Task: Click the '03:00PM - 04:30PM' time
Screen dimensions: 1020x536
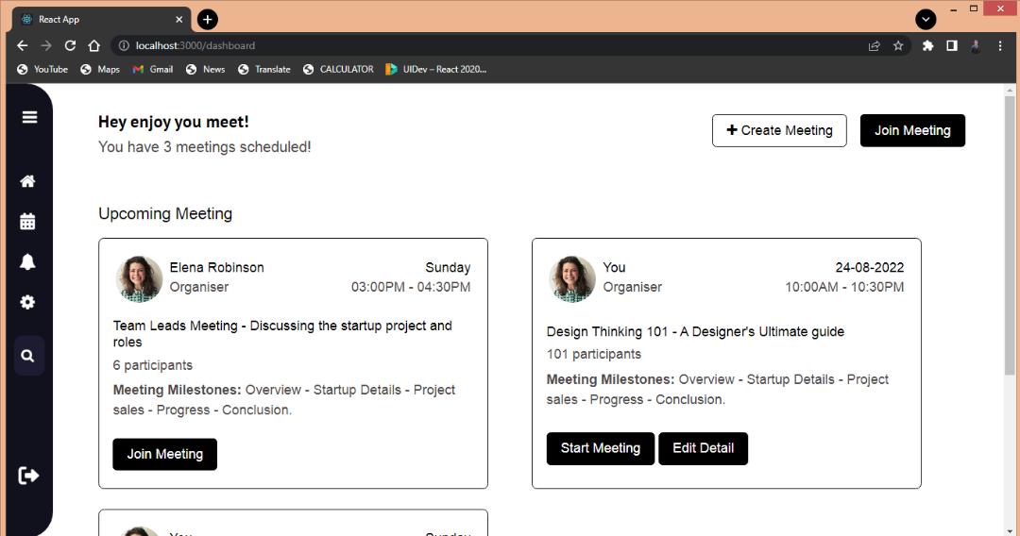Action: click(411, 287)
